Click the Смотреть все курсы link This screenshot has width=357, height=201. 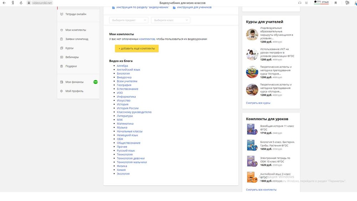pyautogui.click(x=258, y=103)
